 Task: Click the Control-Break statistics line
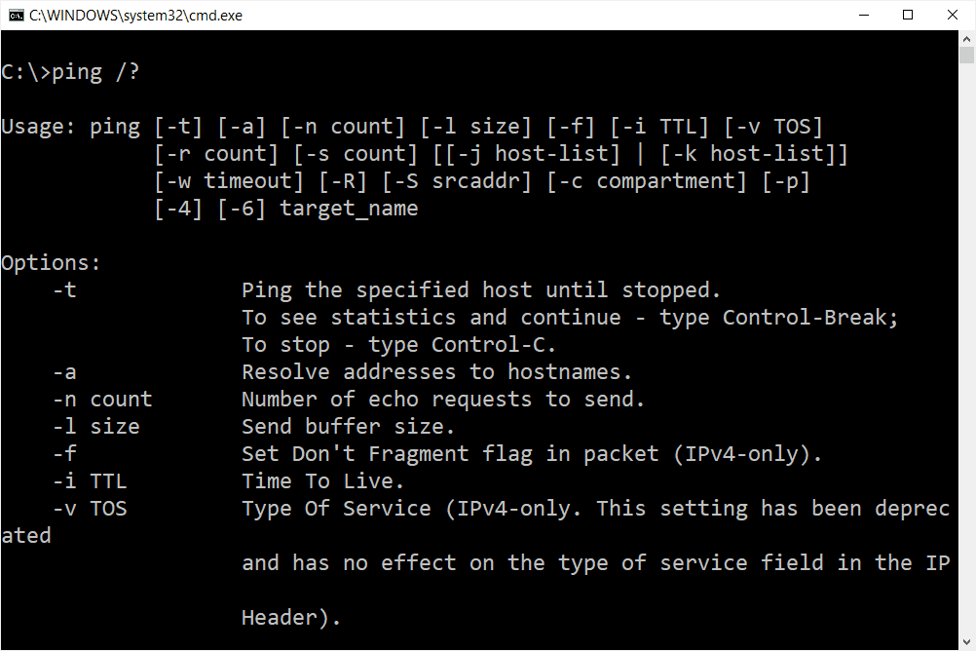[x=570, y=317]
